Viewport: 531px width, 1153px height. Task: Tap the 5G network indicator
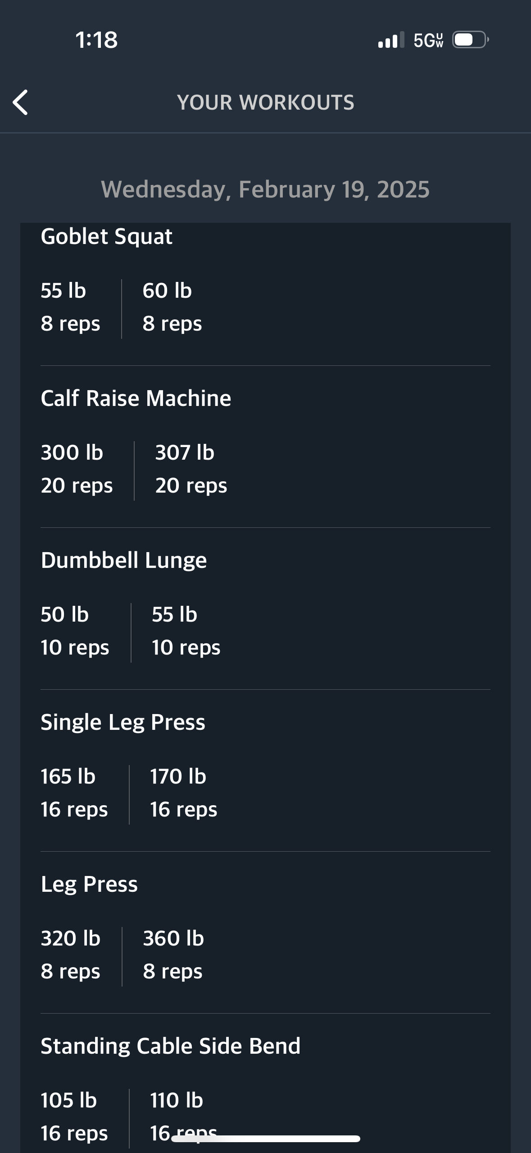tap(428, 40)
